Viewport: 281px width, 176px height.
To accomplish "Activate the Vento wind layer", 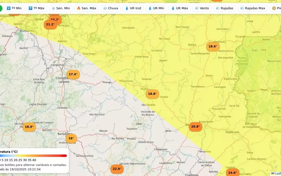I will (x=202, y=8).
